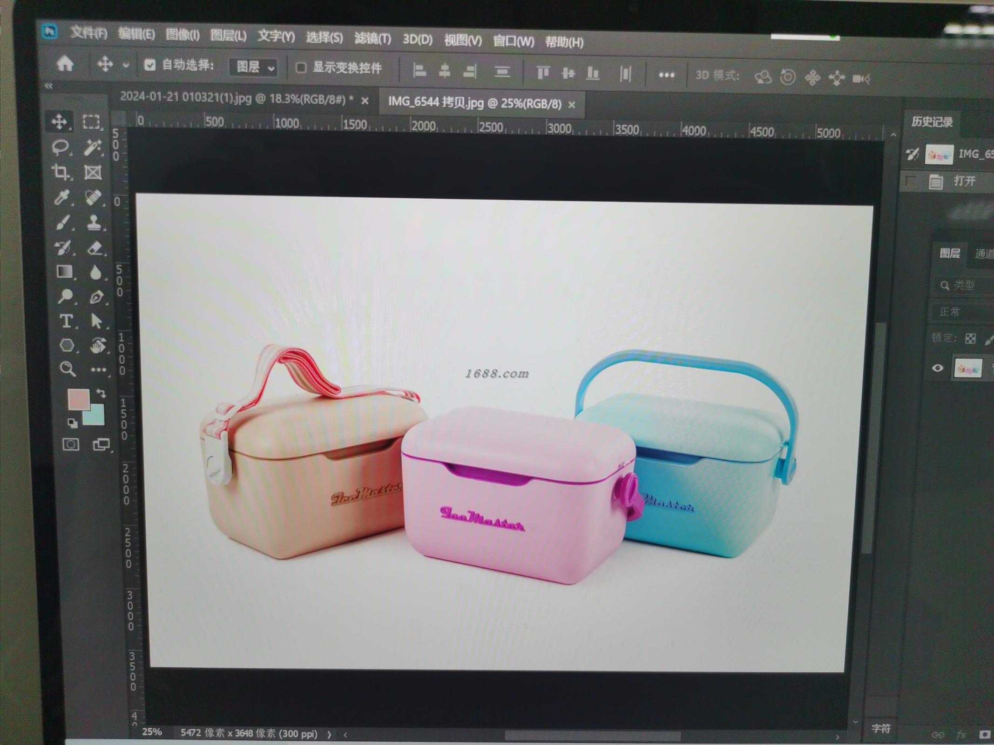
Task: Select the Pen tool
Action: 96,297
